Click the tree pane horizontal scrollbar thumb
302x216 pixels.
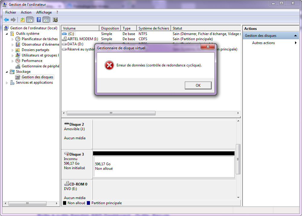(27, 203)
